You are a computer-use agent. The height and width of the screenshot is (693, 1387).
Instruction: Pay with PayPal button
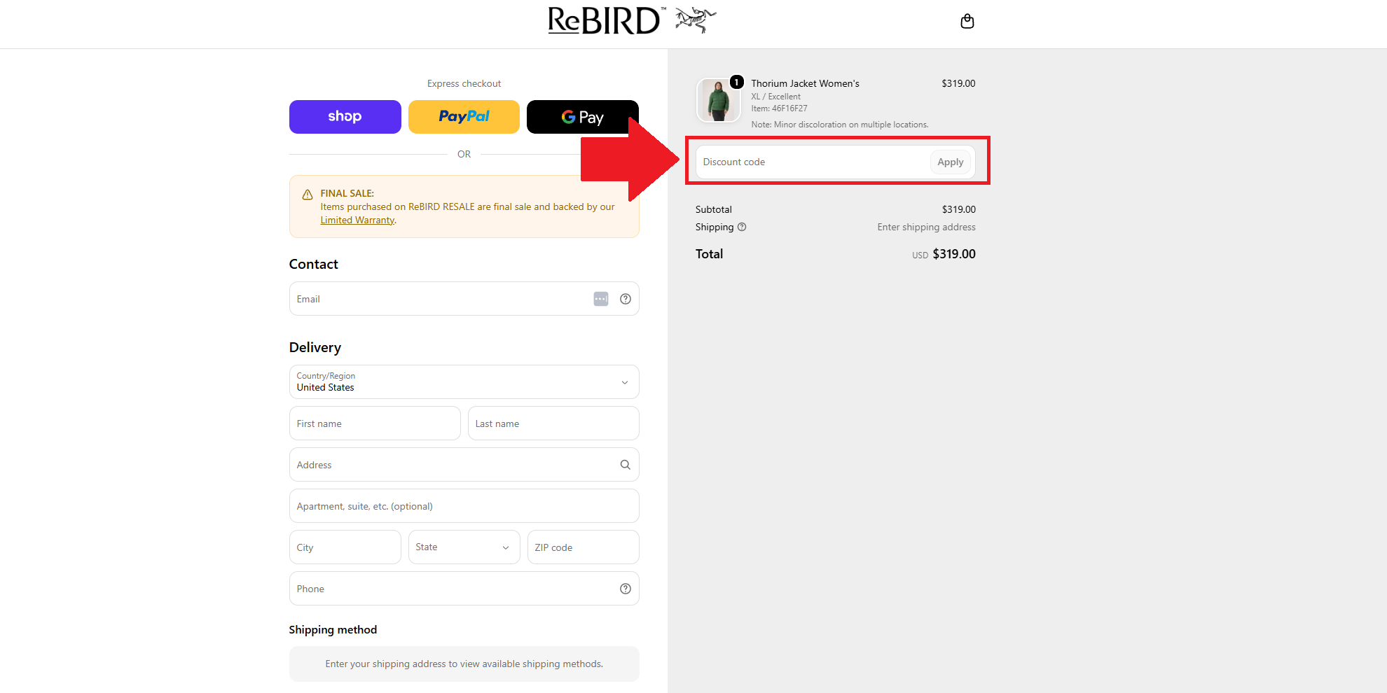[464, 117]
